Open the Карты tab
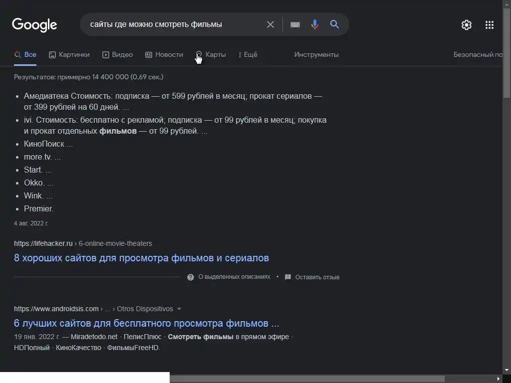This screenshot has width=511, height=383. point(211,55)
